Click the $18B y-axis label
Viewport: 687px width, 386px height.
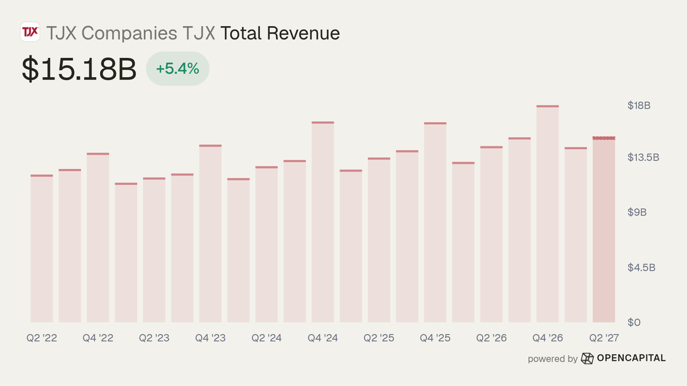point(639,106)
